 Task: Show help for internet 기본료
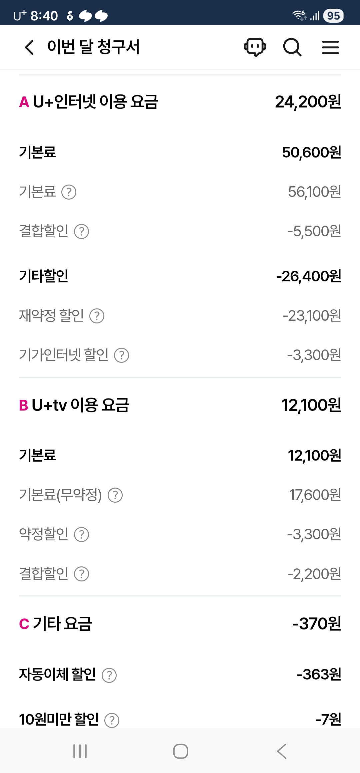pos(69,192)
